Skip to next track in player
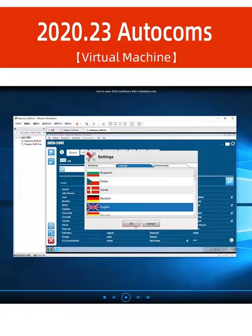 tap(138, 297)
